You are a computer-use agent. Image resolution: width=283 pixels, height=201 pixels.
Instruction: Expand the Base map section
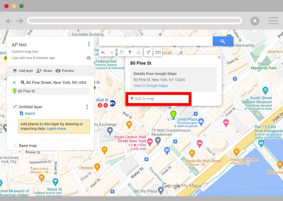click(14, 145)
